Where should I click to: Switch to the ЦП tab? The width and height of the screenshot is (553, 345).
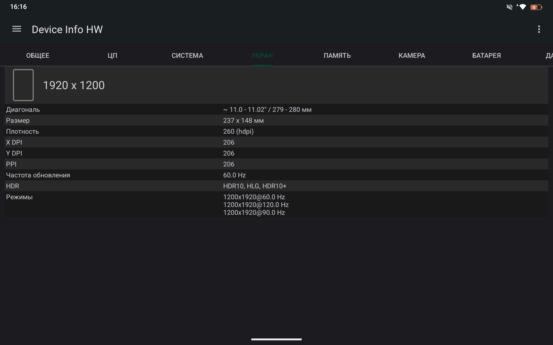(112, 55)
